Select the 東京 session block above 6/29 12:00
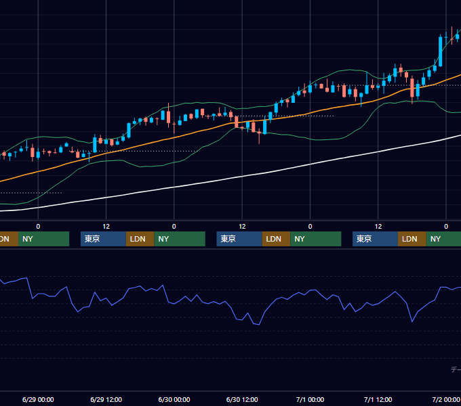The width and height of the screenshot is (461, 406). (103, 239)
